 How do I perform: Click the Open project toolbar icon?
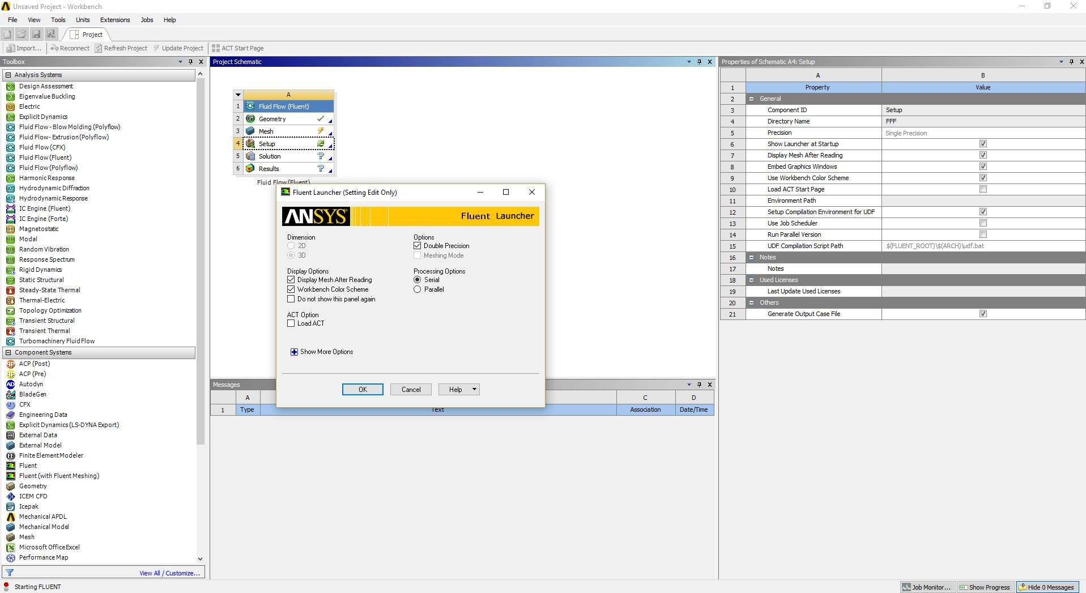click(22, 35)
